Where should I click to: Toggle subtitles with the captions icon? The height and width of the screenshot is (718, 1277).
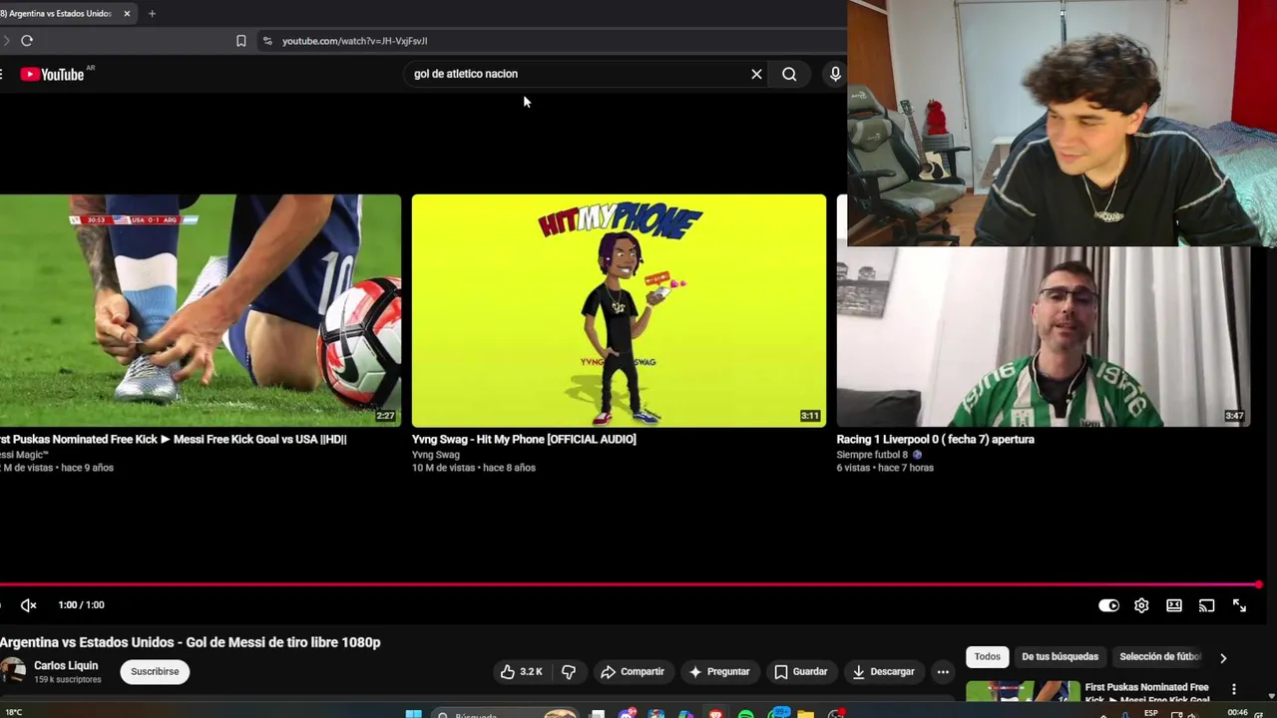pos(1174,605)
